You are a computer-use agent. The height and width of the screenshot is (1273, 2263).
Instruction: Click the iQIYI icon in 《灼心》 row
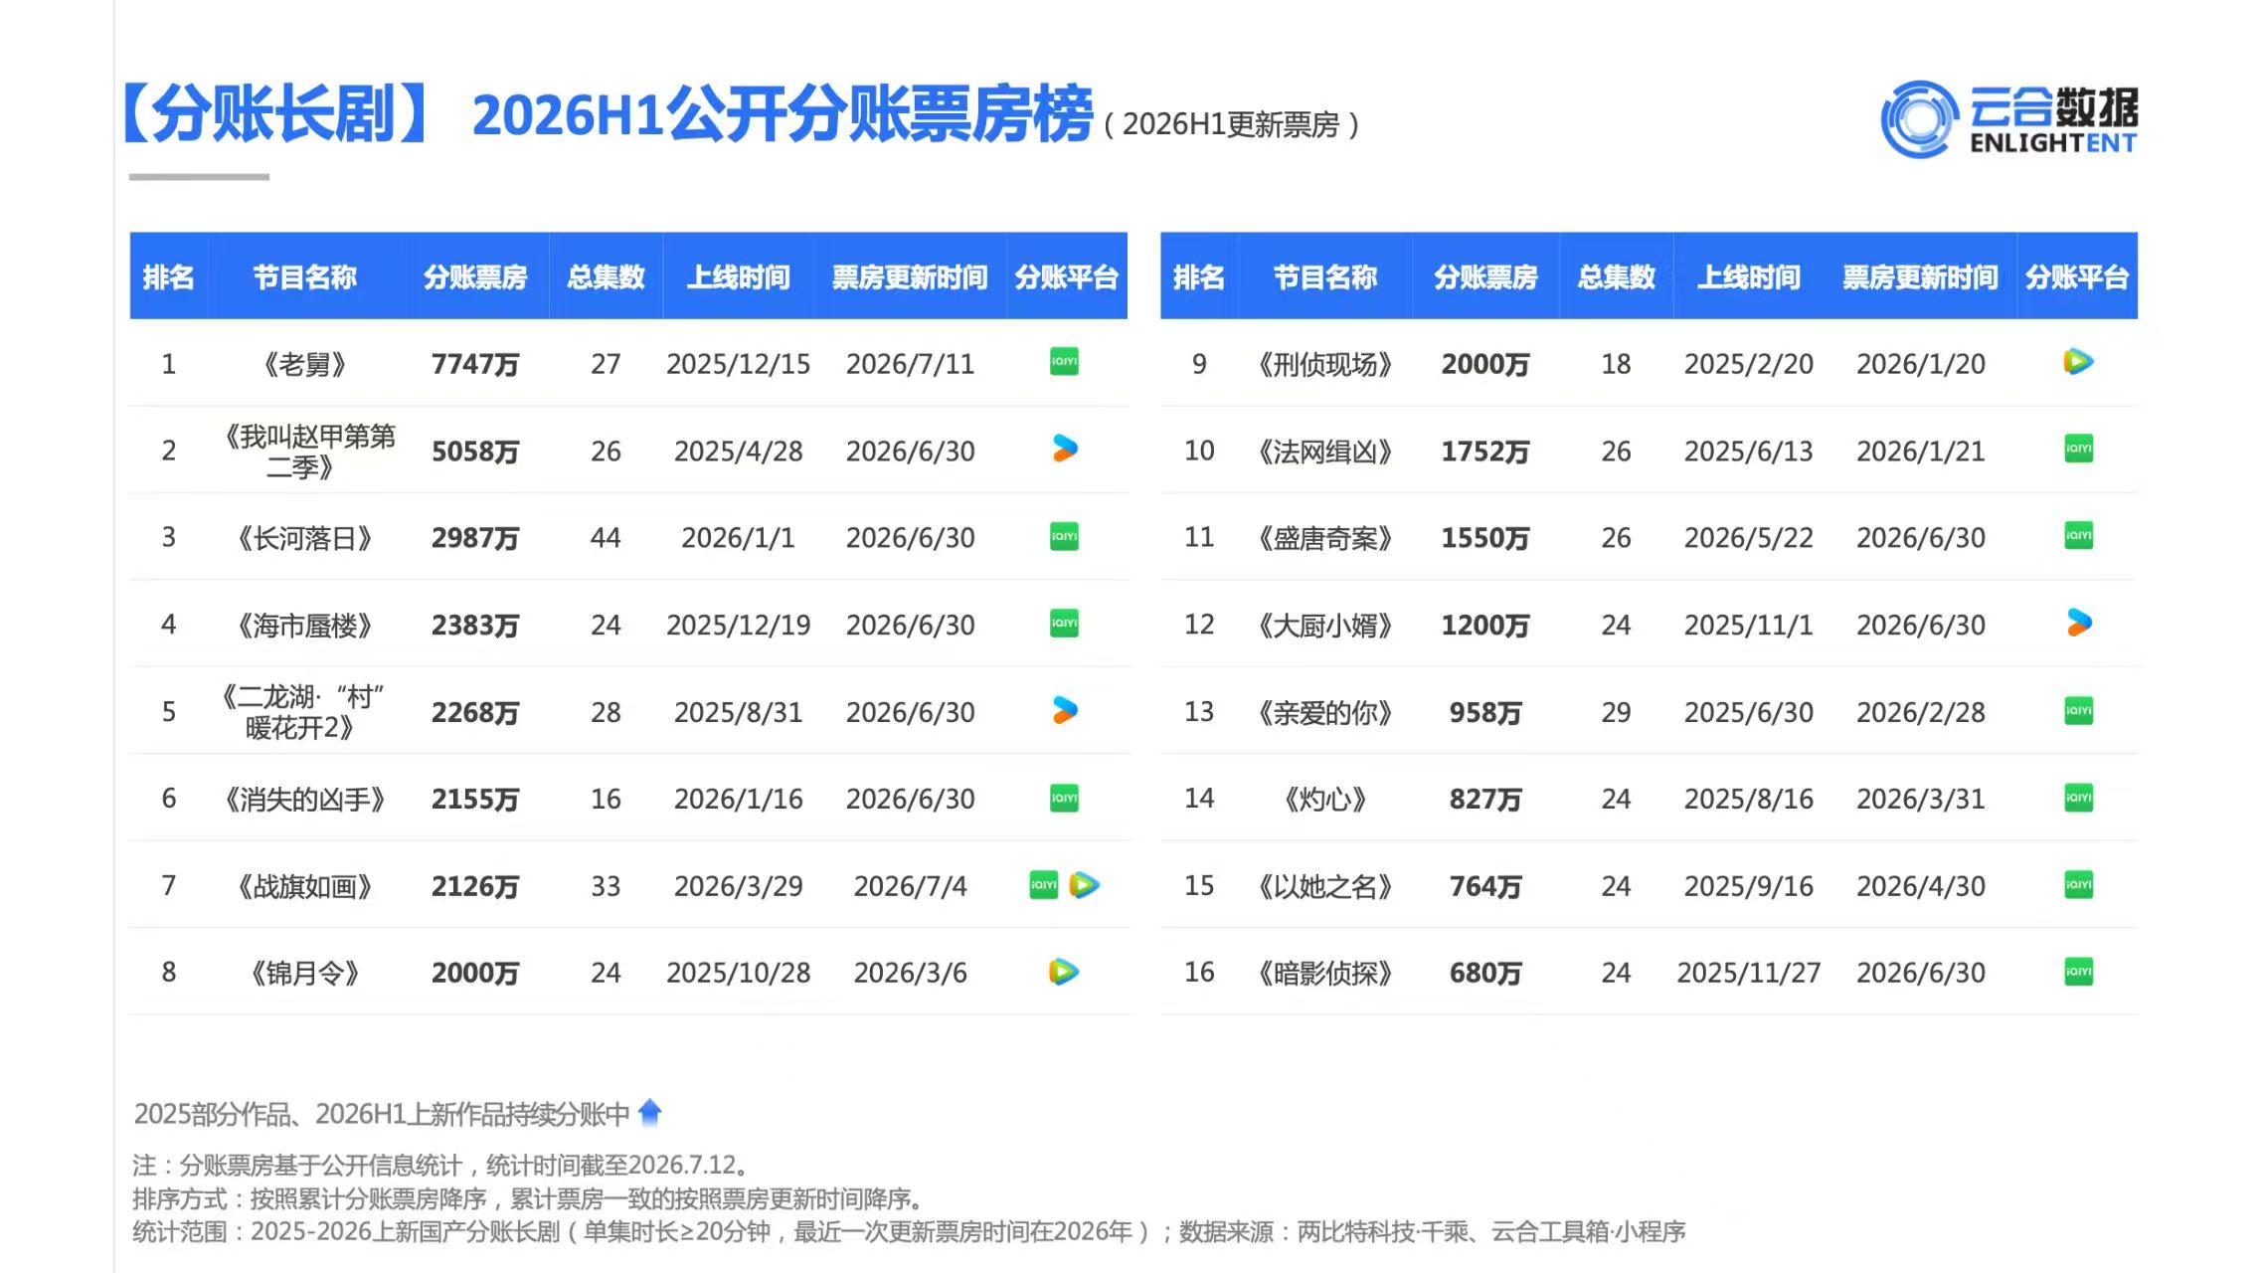click(x=2078, y=798)
